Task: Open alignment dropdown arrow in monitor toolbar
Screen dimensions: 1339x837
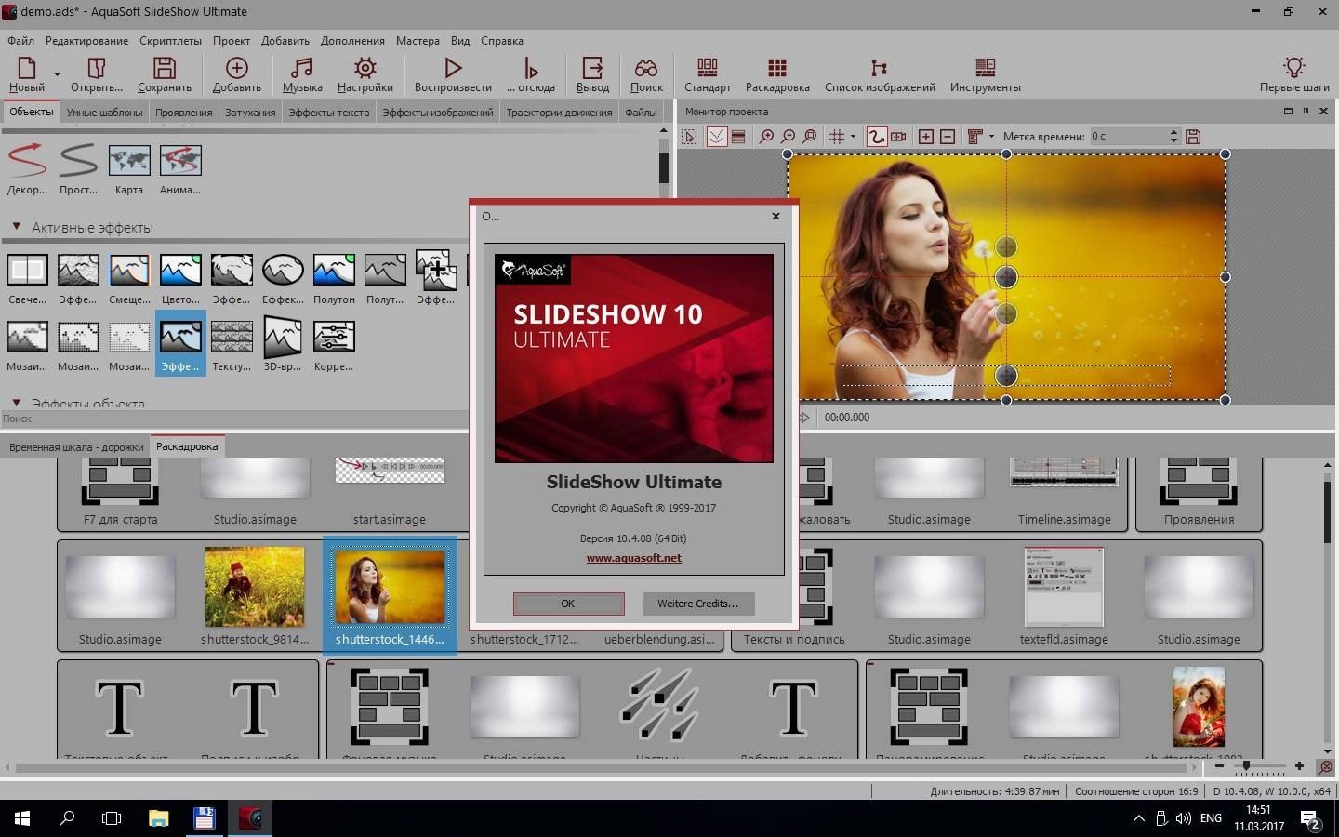Action: point(991,137)
